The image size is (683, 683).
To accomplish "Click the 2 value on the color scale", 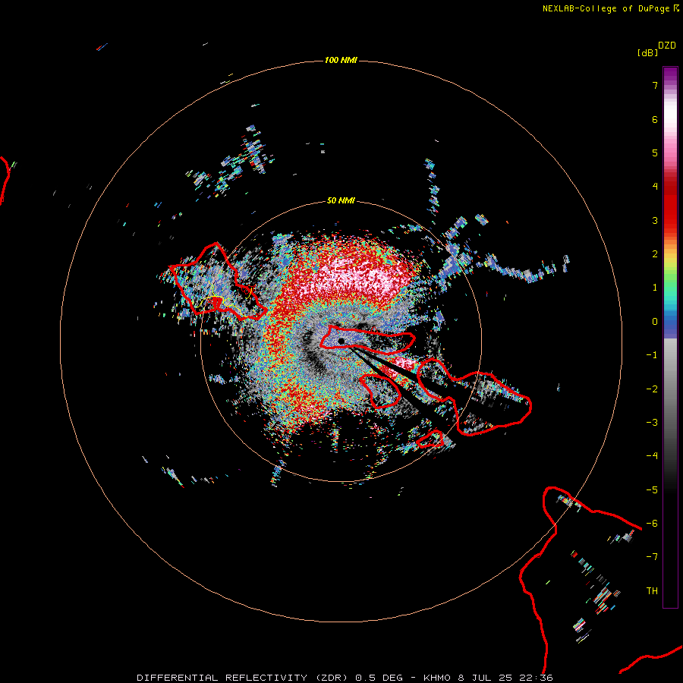I will click(655, 254).
